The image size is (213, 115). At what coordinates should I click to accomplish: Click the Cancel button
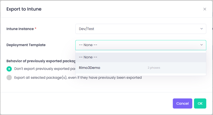[182, 104]
